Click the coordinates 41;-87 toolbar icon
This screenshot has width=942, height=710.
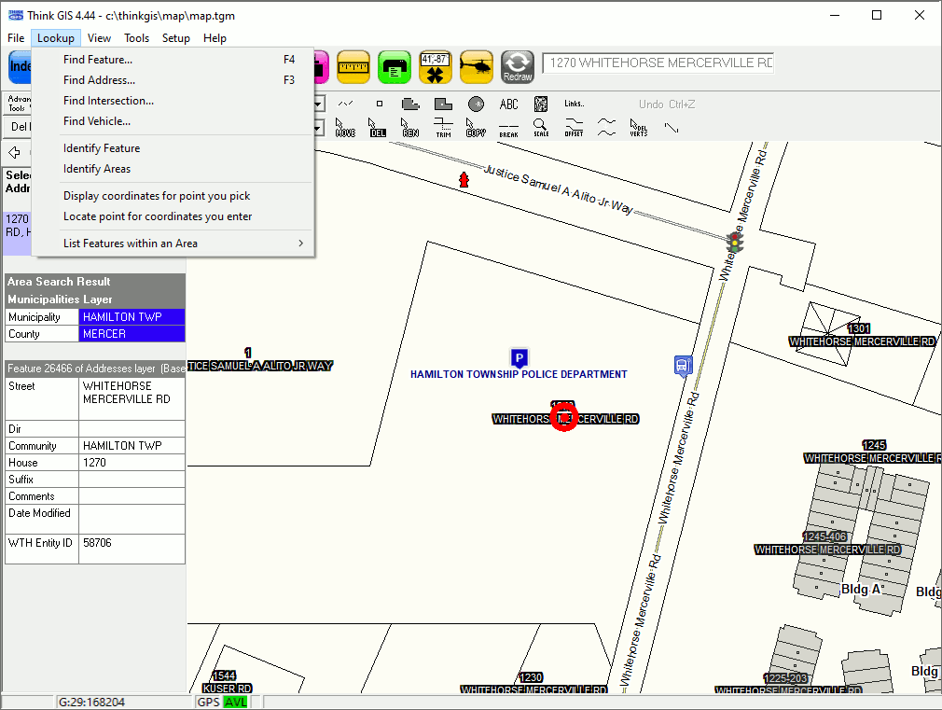[x=435, y=67]
